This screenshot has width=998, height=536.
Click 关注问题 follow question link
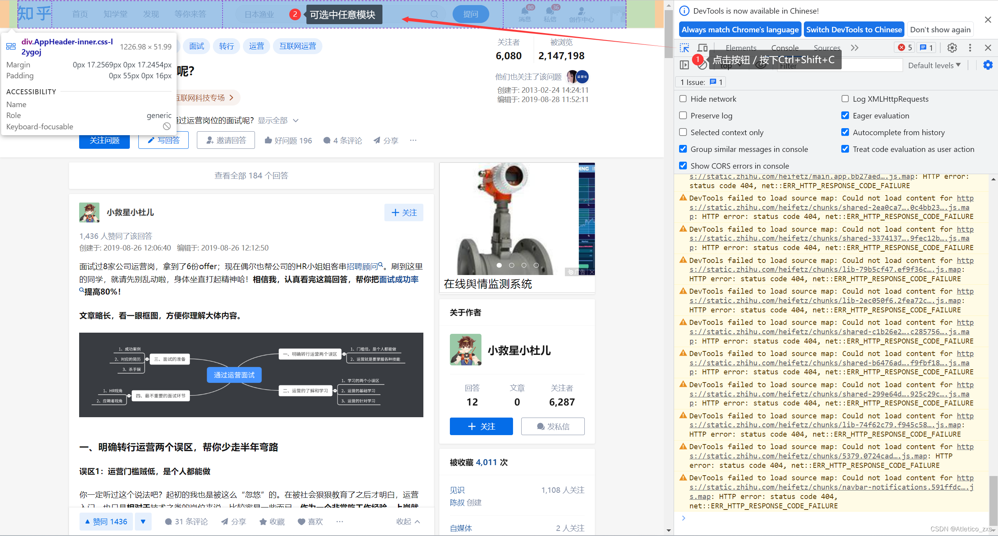(x=105, y=139)
